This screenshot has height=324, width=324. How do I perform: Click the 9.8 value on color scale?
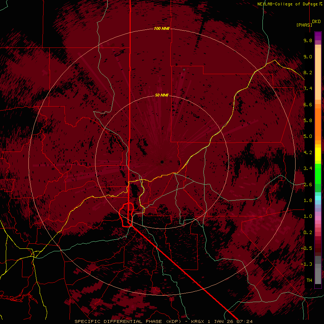[x=308, y=40]
